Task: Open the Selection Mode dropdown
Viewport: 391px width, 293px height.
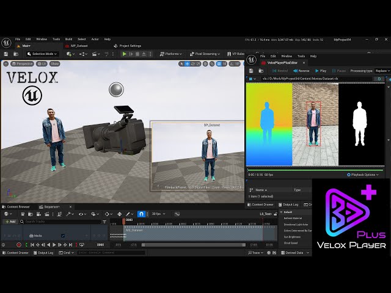Action: click(42, 54)
